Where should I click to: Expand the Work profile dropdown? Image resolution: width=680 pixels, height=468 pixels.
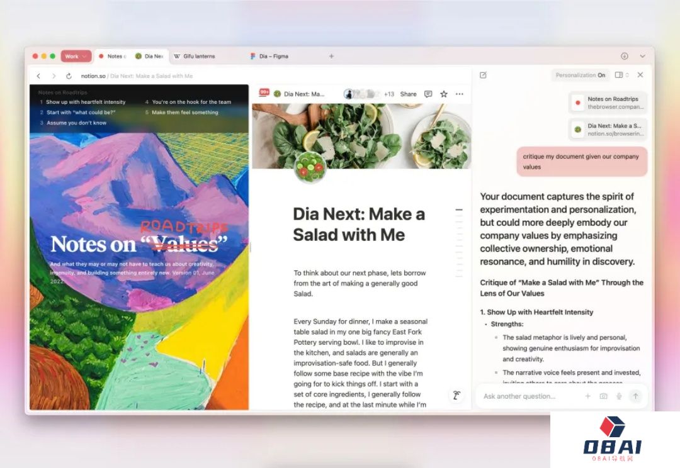(76, 57)
